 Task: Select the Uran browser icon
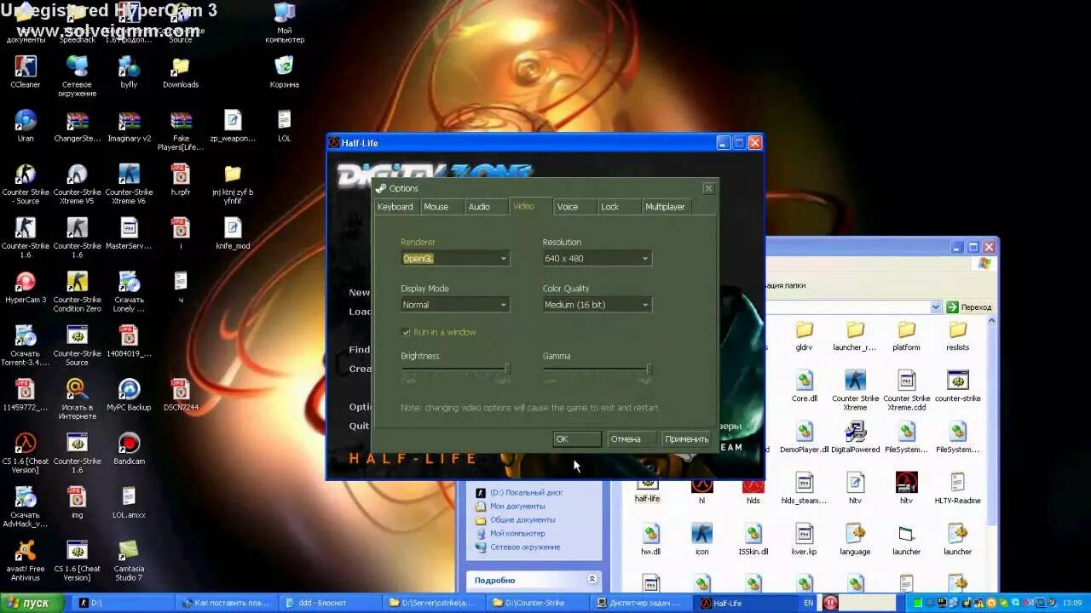[x=26, y=126]
